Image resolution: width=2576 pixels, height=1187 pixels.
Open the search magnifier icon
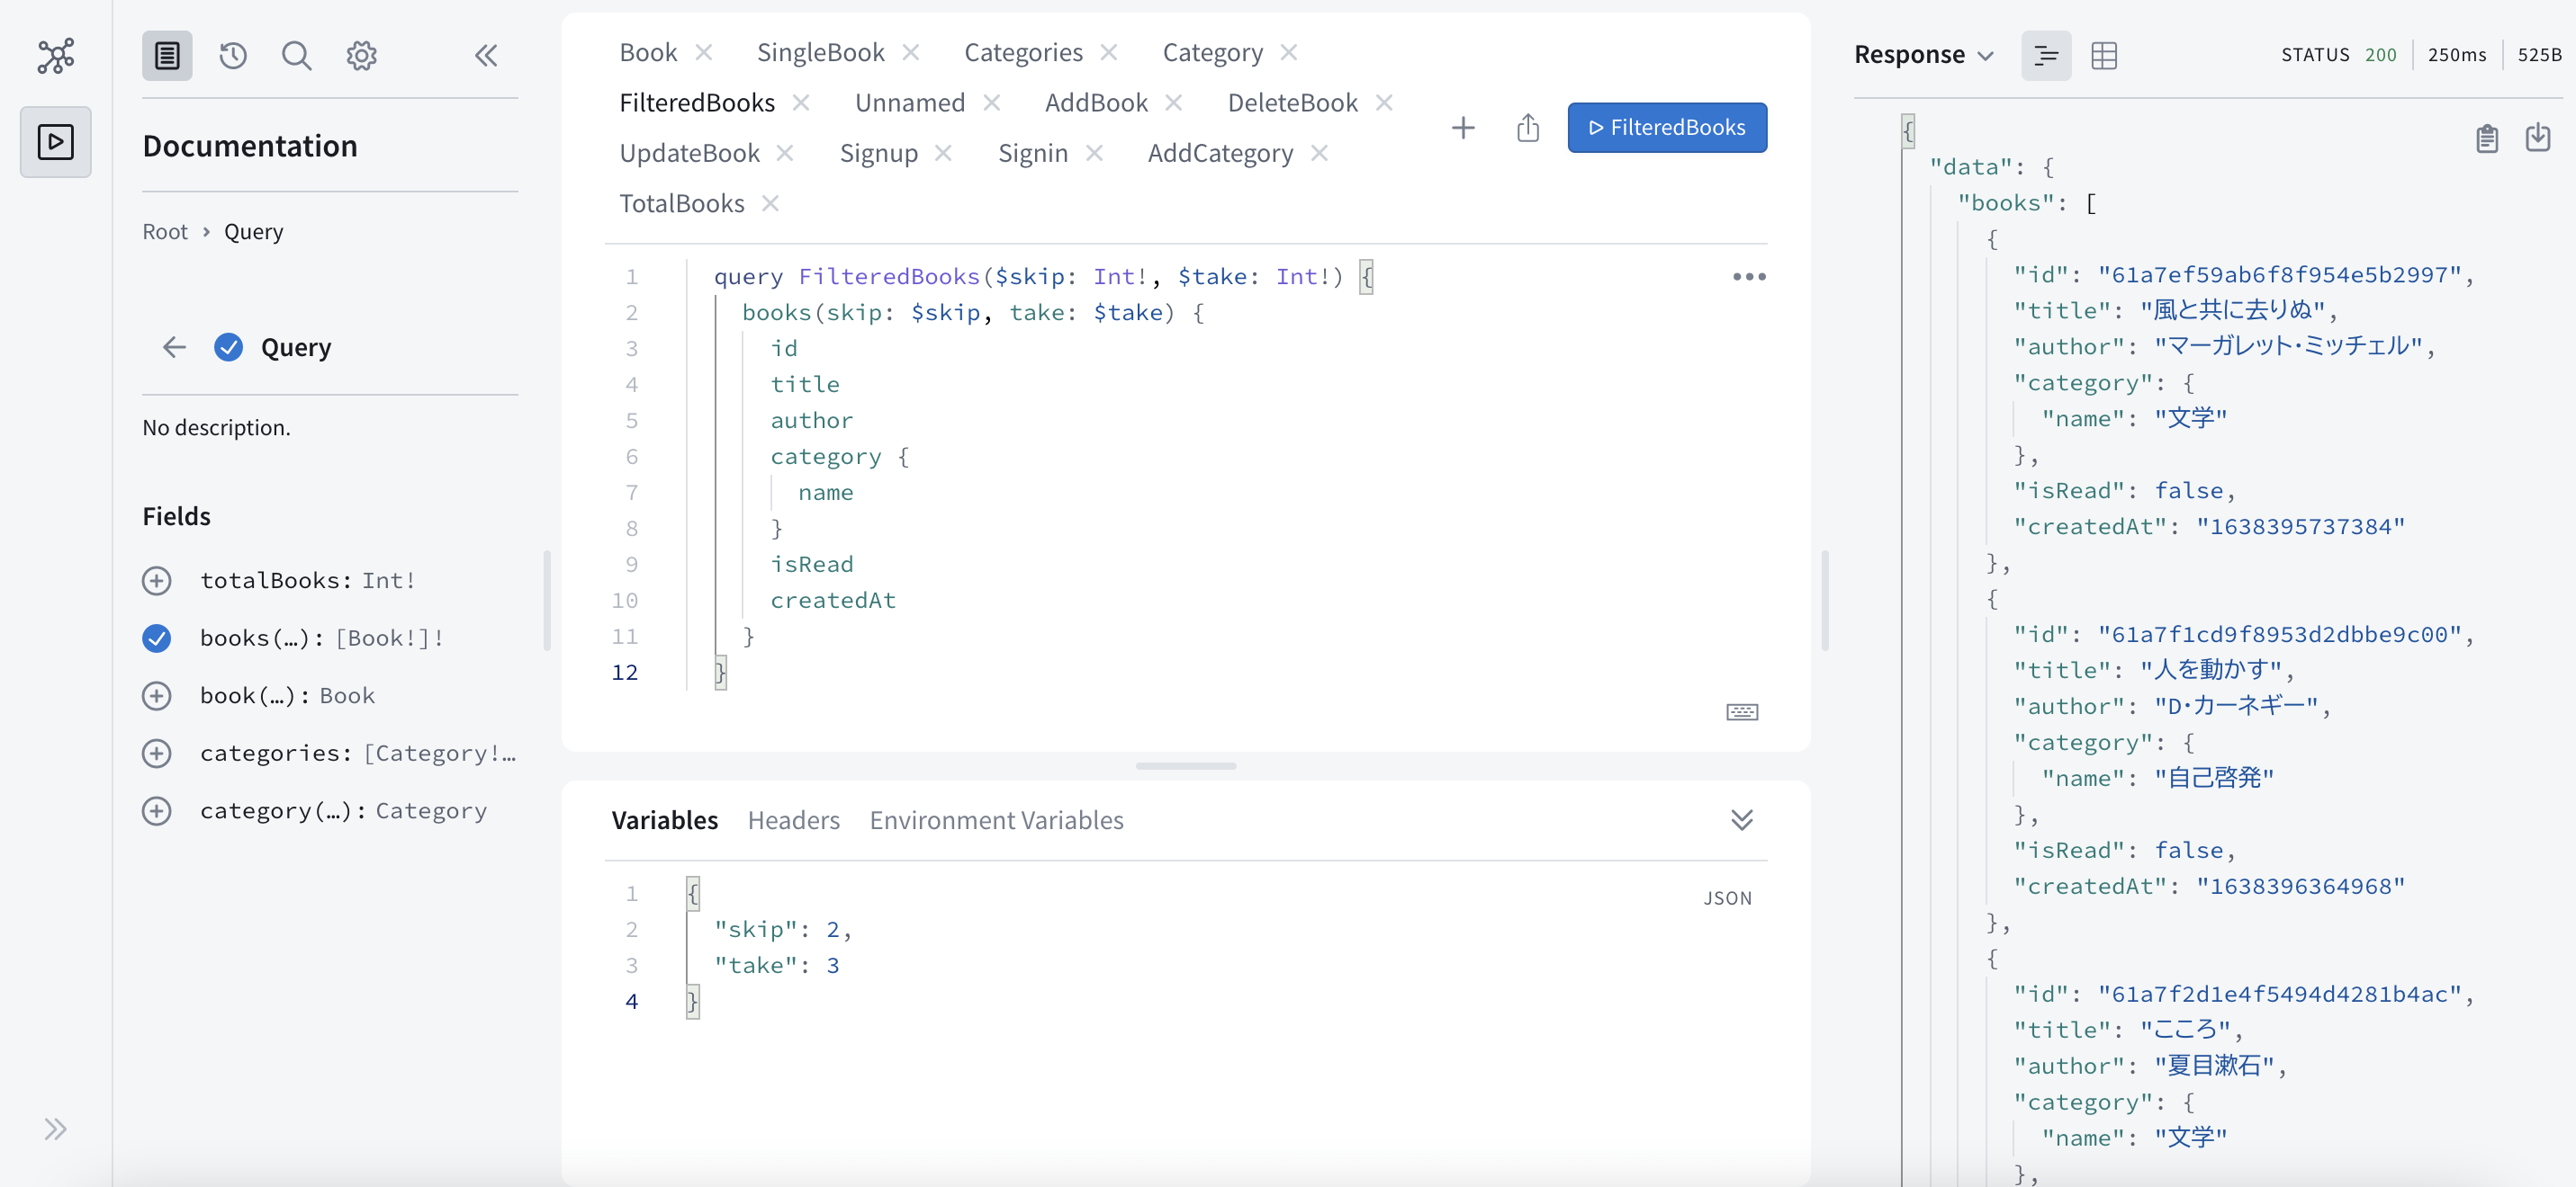pos(297,55)
